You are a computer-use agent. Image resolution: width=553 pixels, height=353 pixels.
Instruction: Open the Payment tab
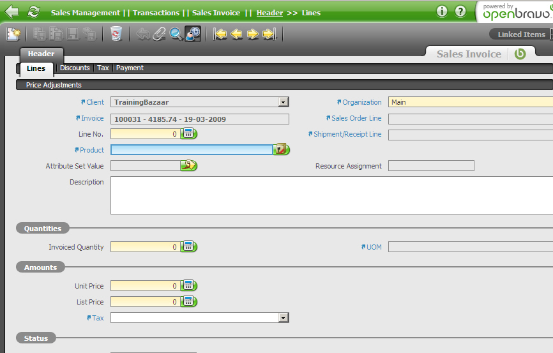pos(130,68)
